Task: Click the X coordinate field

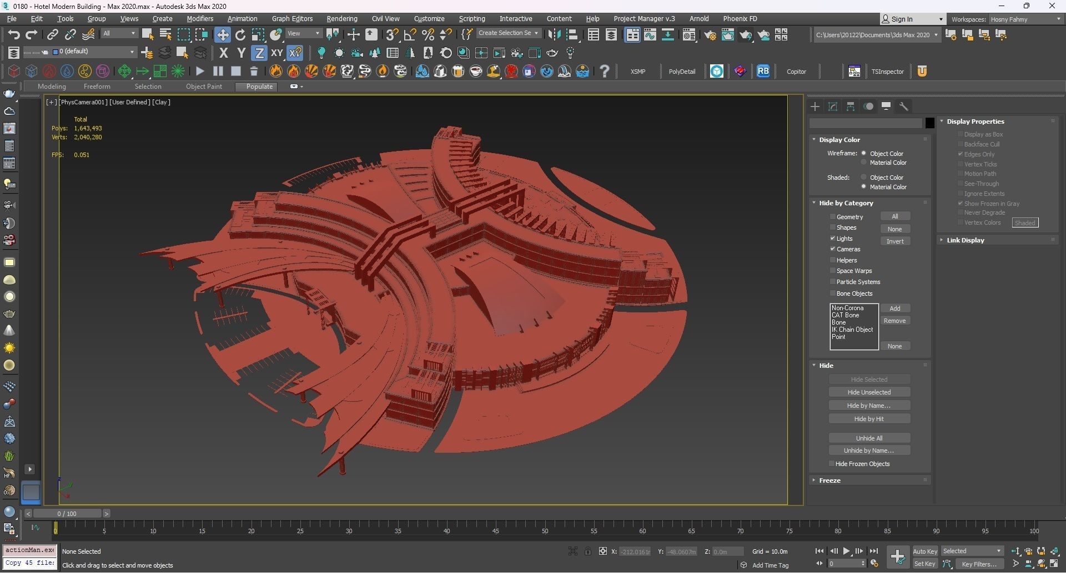Action: tap(635, 551)
